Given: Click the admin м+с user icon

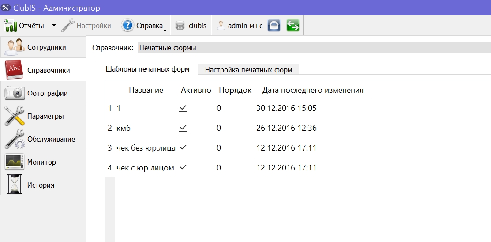Looking at the screenshot, I should [221, 26].
